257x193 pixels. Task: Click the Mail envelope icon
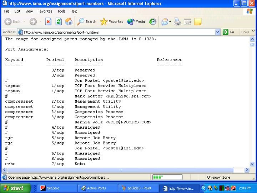165,22
